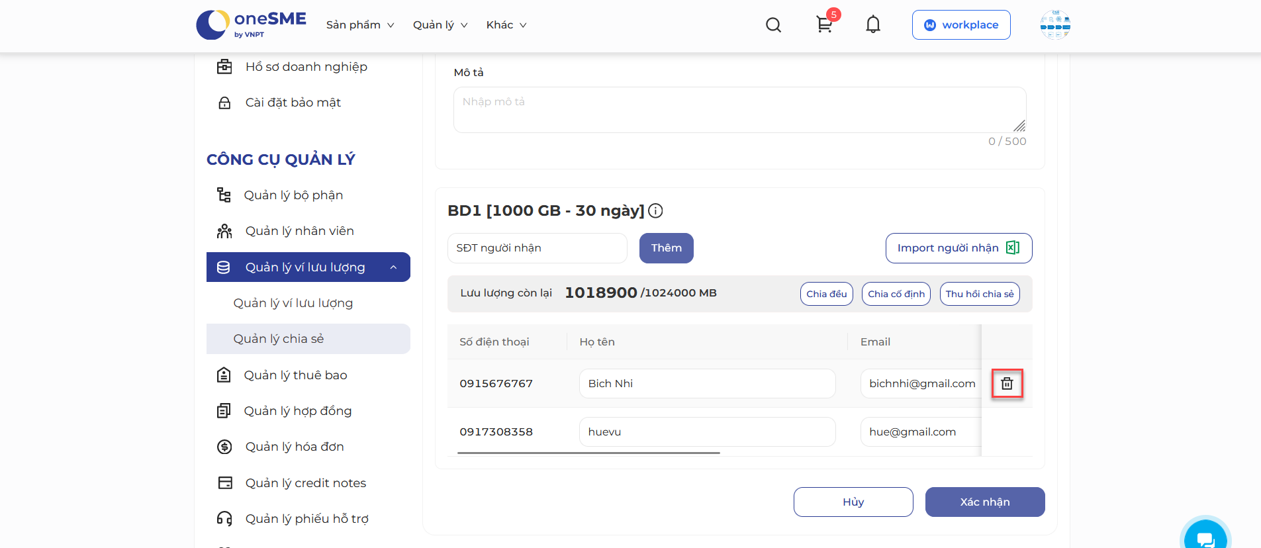Edit email field bichnhi@gmail.com
Image resolution: width=1261 pixels, height=548 pixels.
pyautogui.click(x=921, y=384)
